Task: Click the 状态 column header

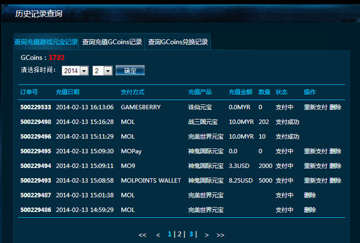Action: coord(281,92)
